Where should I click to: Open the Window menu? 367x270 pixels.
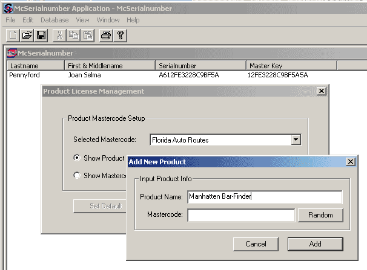pyautogui.click(x=108, y=20)
